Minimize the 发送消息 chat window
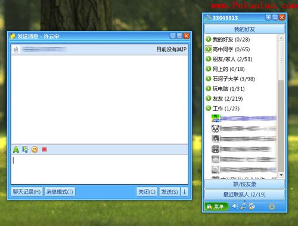The height and width of the screenshot is (226, 298). (173, 36)
